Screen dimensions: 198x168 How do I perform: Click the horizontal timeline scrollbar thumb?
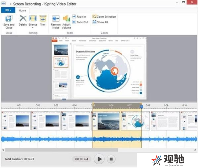coord(62,150)
